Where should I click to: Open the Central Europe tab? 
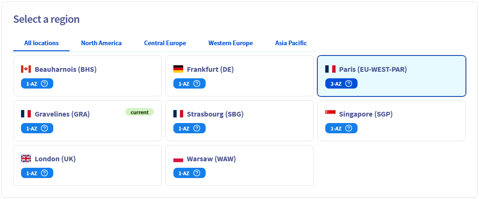(x=165, y=43)
